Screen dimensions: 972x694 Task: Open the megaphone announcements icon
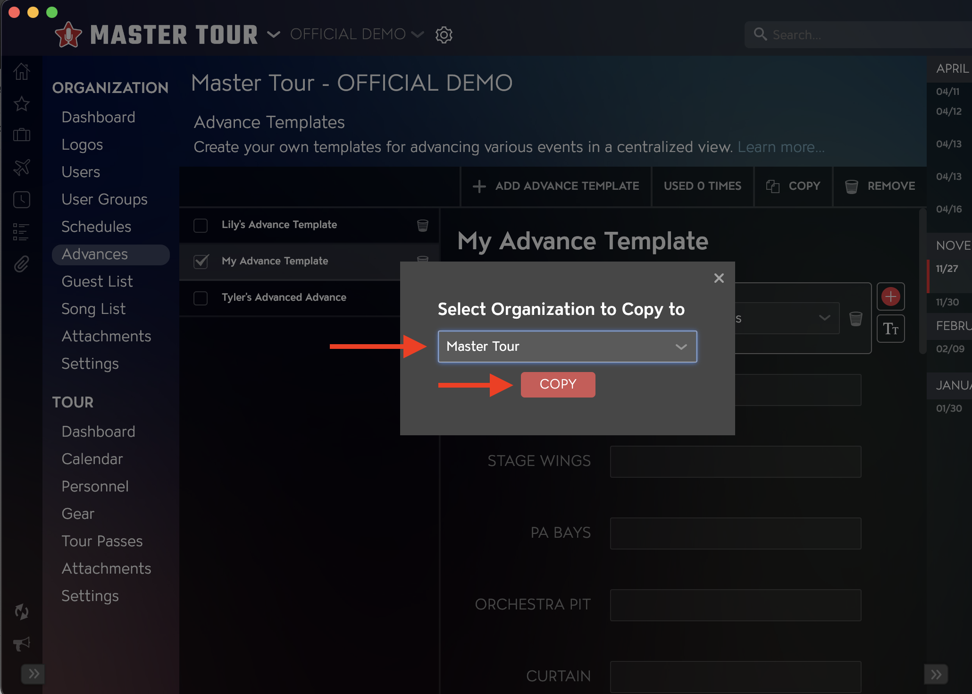click(22, 643)
